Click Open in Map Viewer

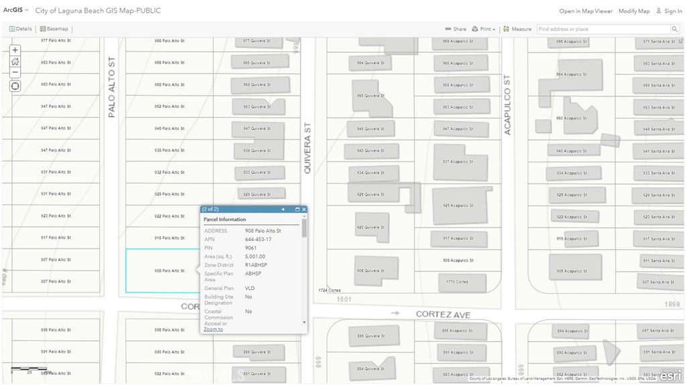click(x=586, y=11)
